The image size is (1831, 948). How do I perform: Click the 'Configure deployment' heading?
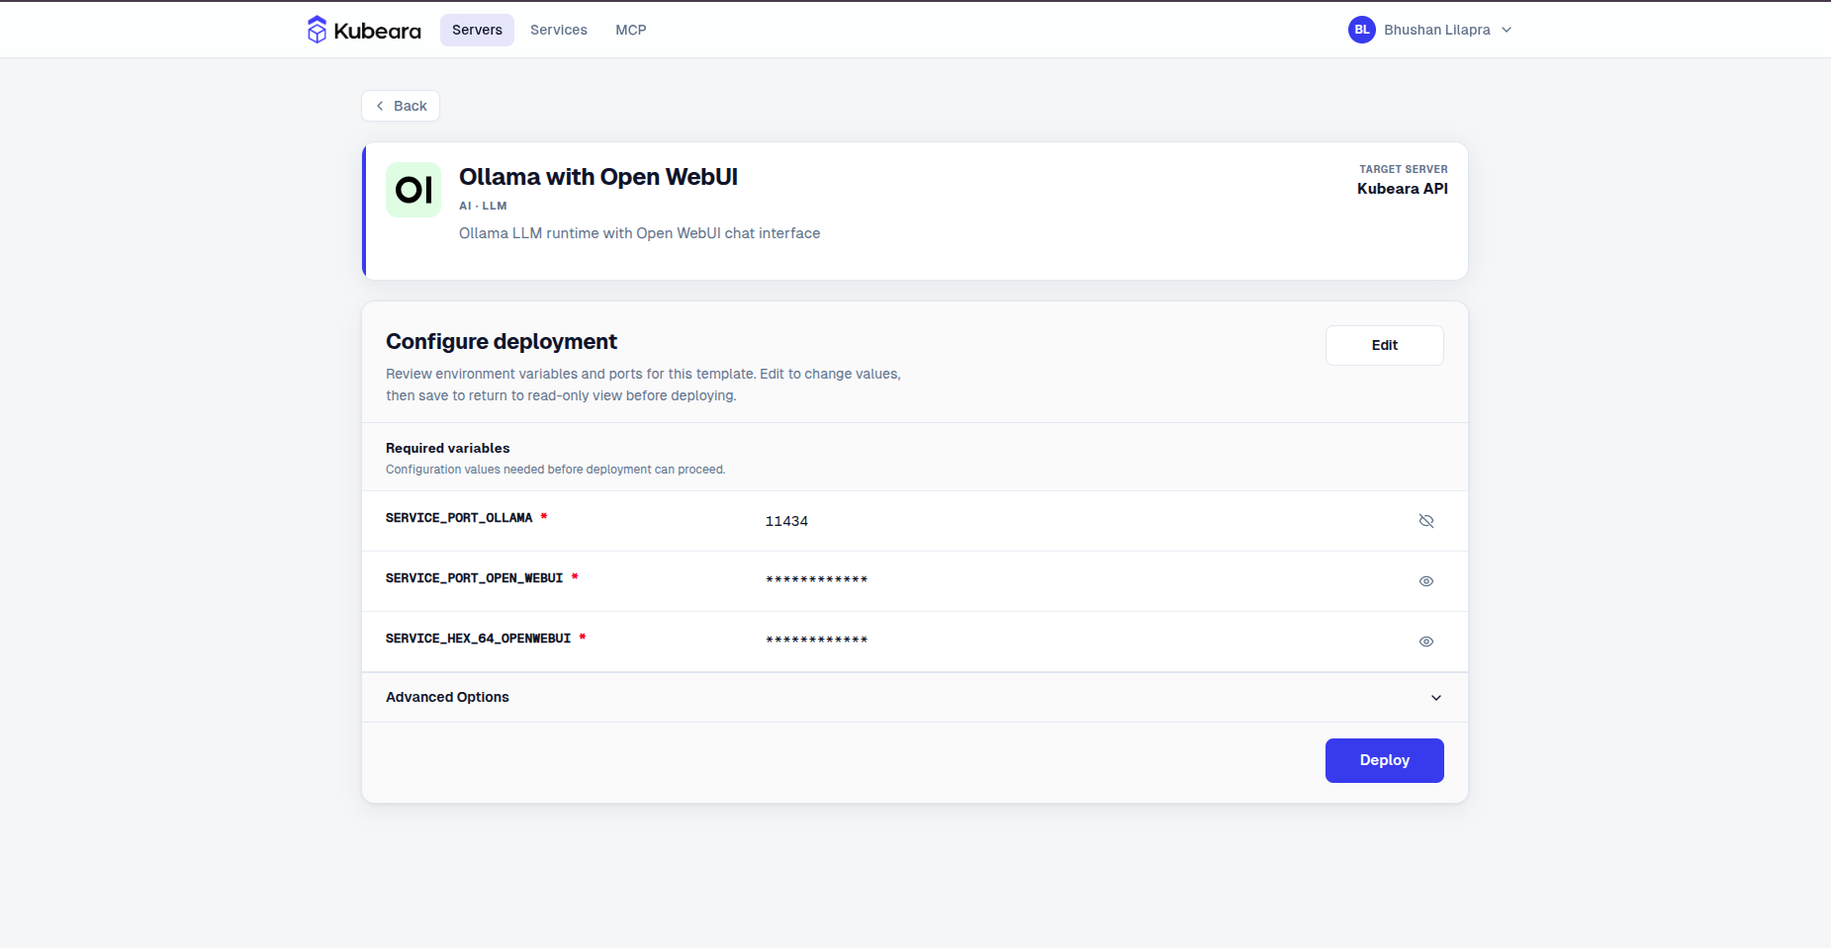click(502, 341)
